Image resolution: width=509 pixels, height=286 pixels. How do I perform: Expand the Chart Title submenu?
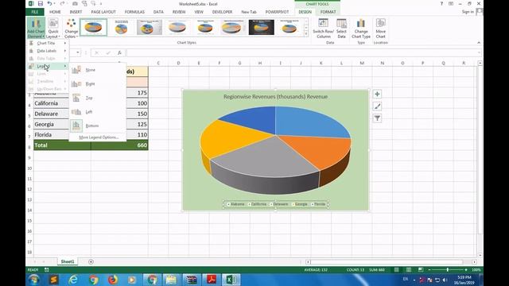48,43
